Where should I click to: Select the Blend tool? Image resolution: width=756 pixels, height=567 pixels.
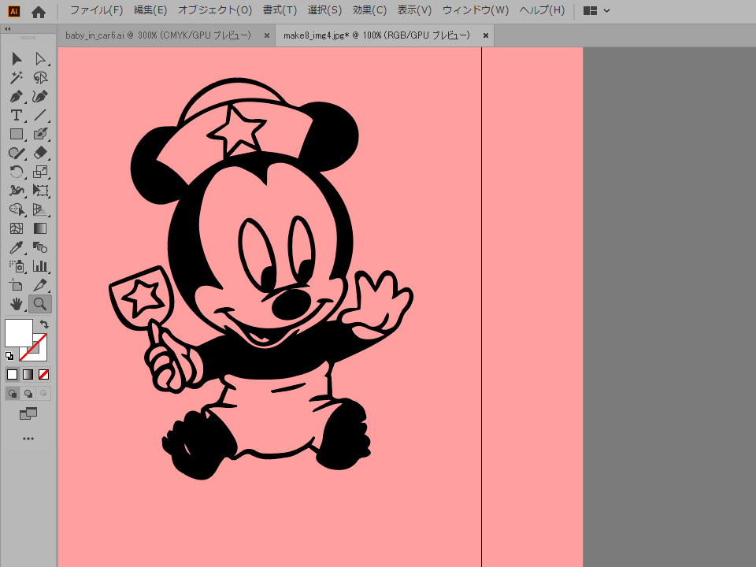[40, 247]
